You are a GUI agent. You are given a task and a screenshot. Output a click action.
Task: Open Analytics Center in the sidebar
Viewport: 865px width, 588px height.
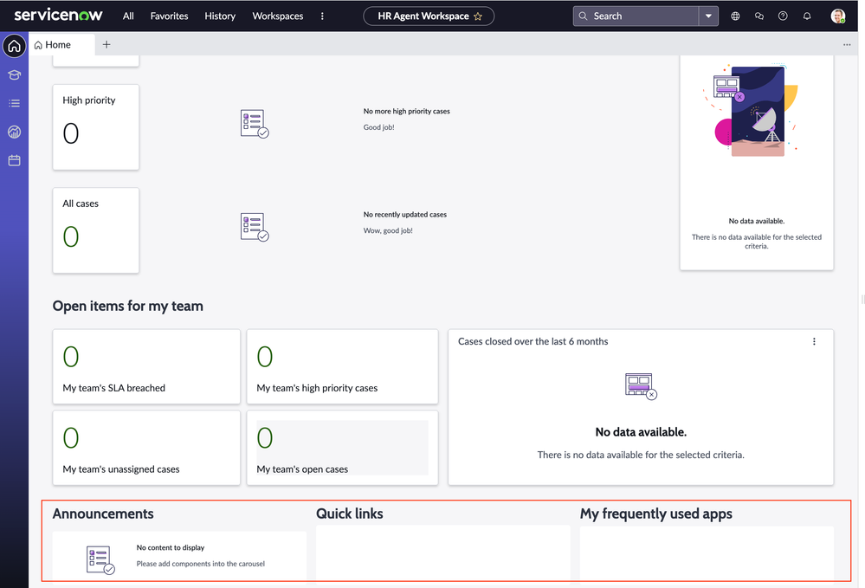13,132
